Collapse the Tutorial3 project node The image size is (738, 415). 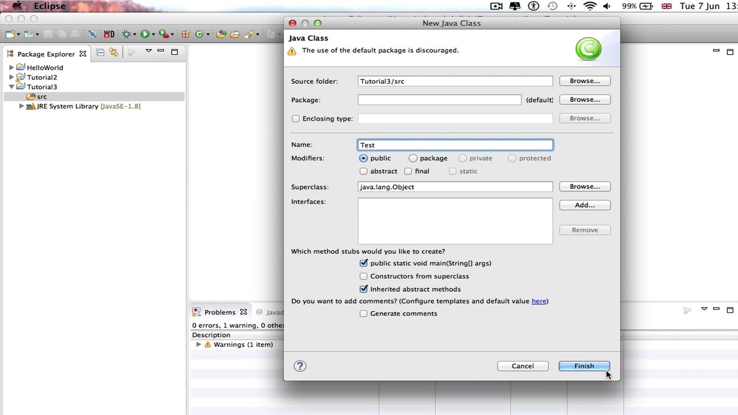pos(12,87)
